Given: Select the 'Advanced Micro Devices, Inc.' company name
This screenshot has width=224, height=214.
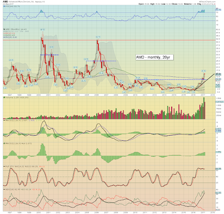Looking at the screenshot, I should coord(22,2).
